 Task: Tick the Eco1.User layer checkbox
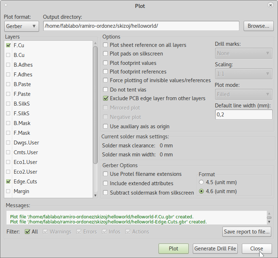point(8,162)
